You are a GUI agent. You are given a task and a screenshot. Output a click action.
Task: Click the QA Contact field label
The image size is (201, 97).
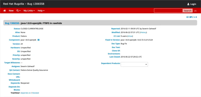point(15,70)
